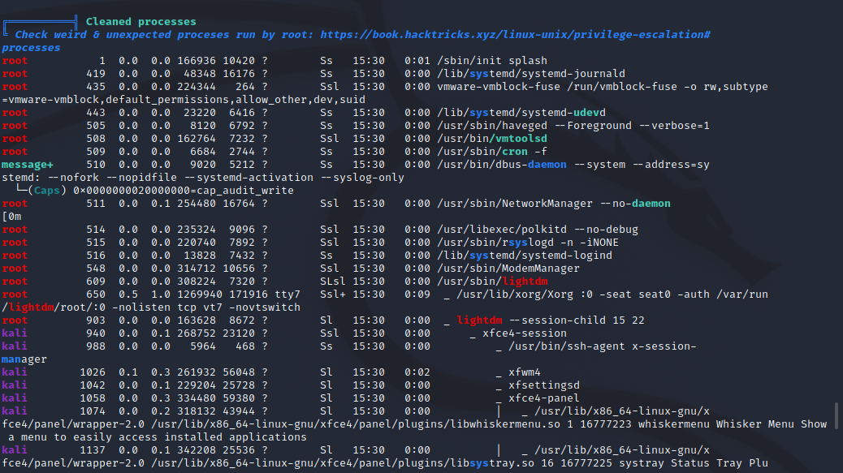Image resolution: width=843 pixels, height=473 pixels.
Task: Select the 'tty7' terminal value
Action: coord(287,295)
